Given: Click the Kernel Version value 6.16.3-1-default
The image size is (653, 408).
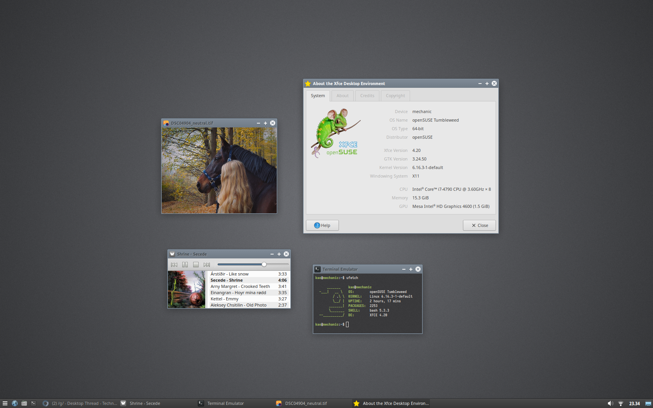Looking at the screenshot, I should pyautogui.click(x=428, y=167).
